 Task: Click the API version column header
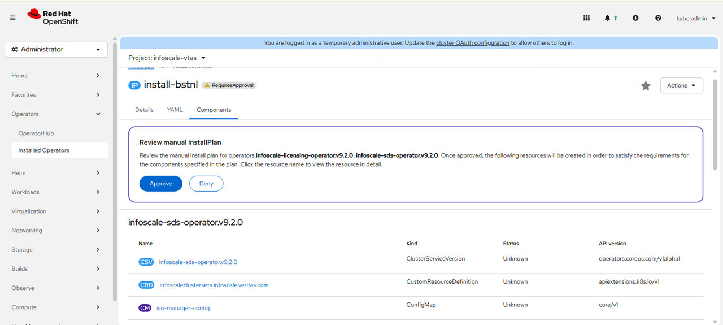coord(612,244)
